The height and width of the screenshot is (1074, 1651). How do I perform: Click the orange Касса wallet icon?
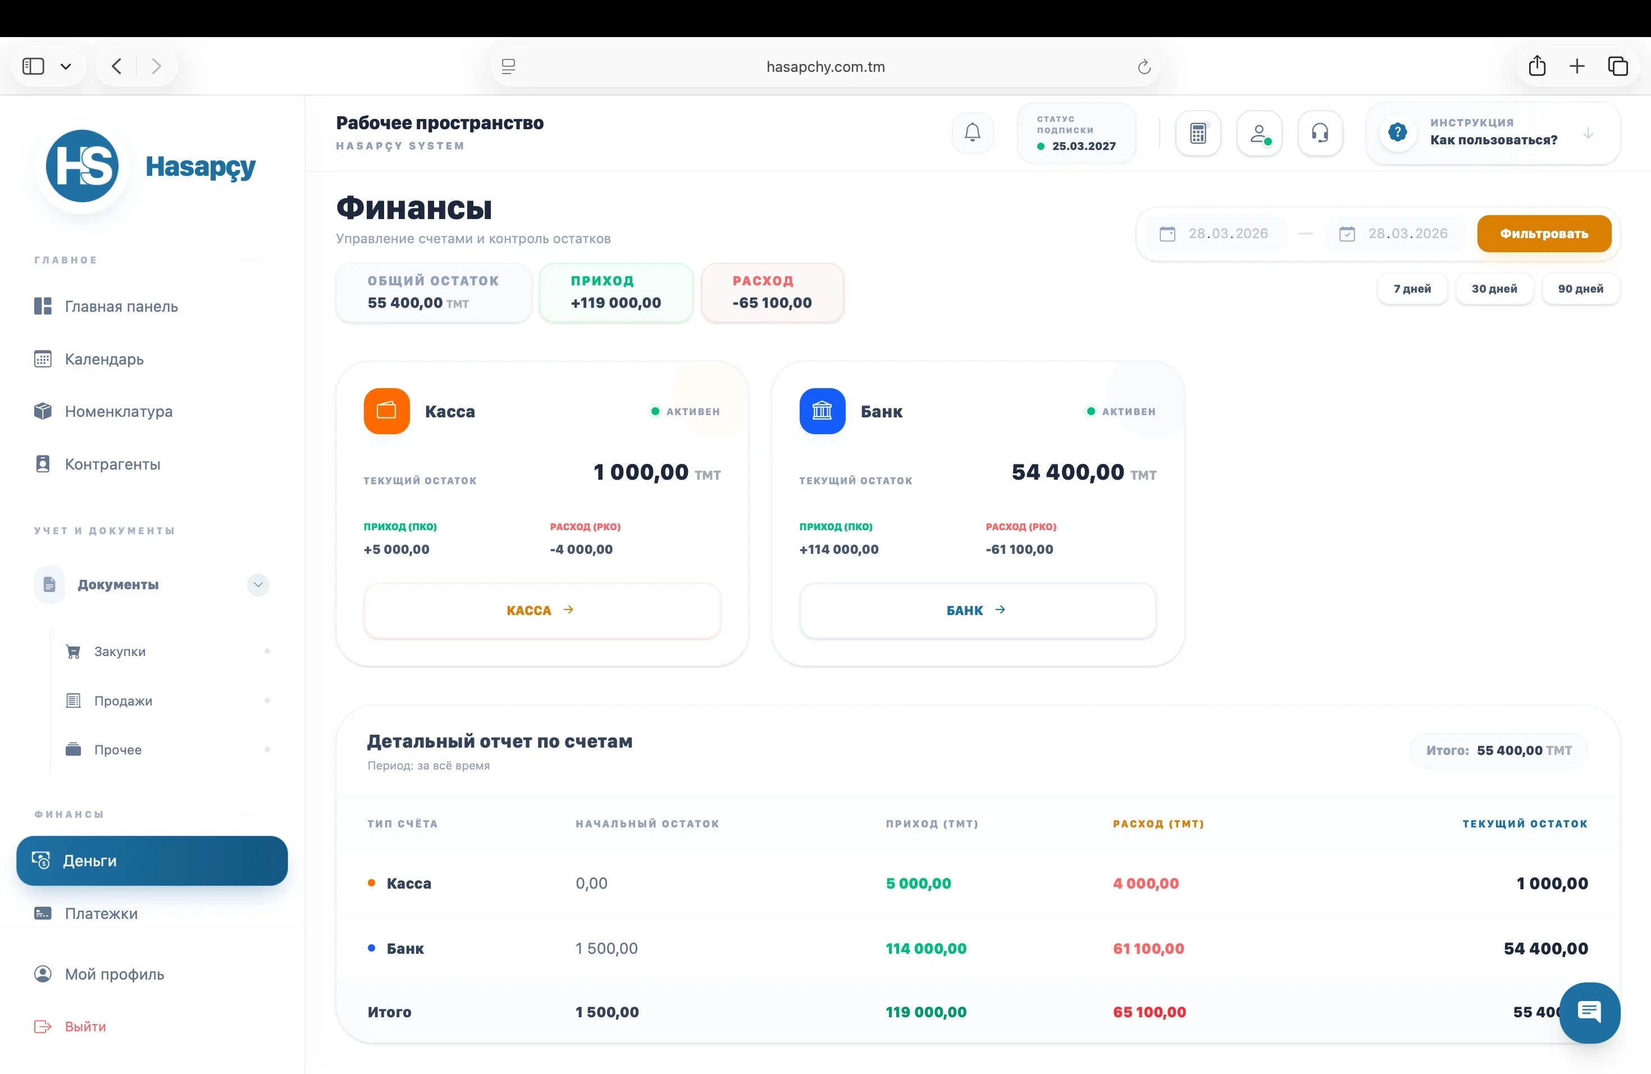pyautogui.click(x=386, y=411)
